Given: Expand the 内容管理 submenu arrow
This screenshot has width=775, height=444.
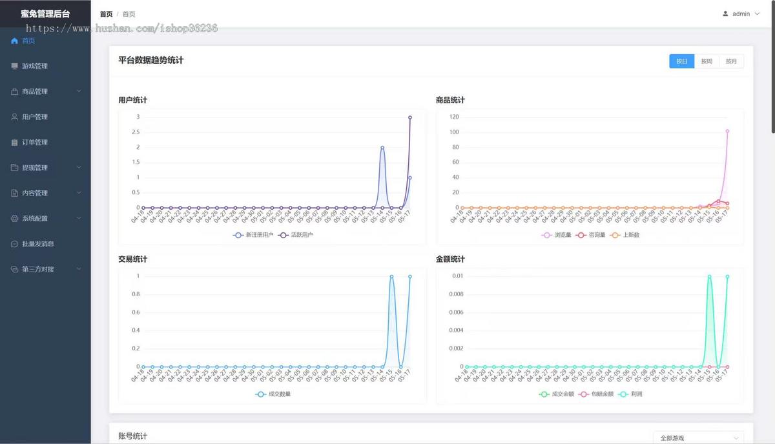Looking at the screenshot, I should click(79, 192).
